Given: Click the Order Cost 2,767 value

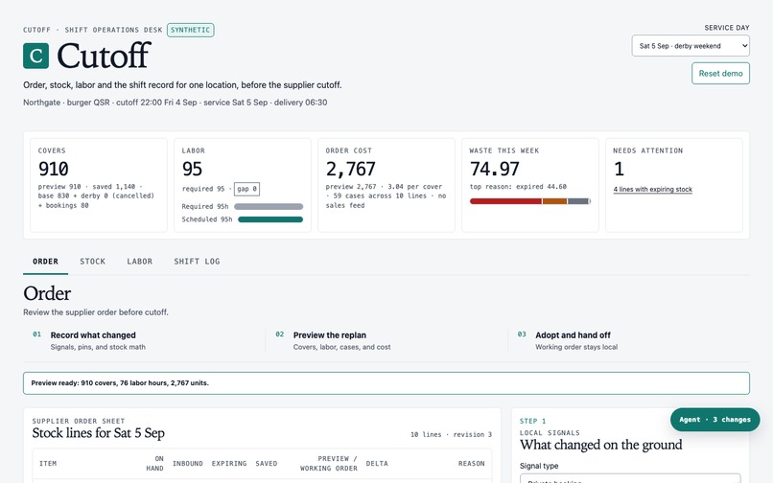Looking at the screenshot, I should pyautogui.click(x=350, y=169).
